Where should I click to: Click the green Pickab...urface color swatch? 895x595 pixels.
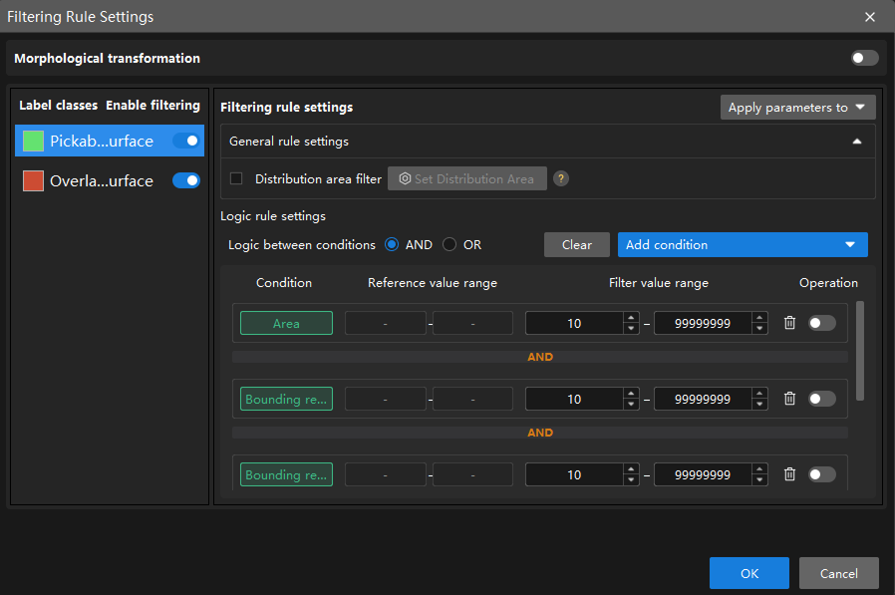pyautogui.click(x=33, y=142)
